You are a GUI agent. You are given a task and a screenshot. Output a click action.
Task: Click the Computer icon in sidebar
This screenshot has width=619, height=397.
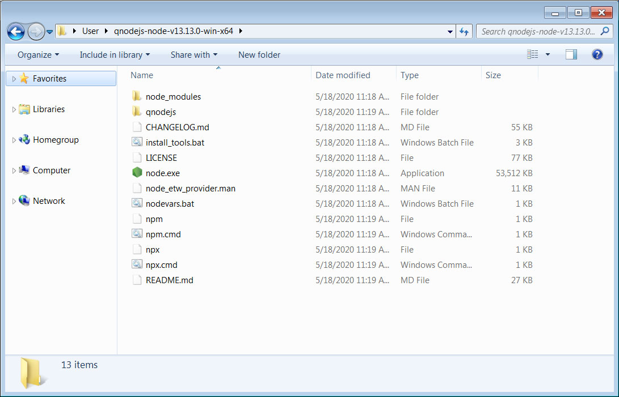[24, 170]
